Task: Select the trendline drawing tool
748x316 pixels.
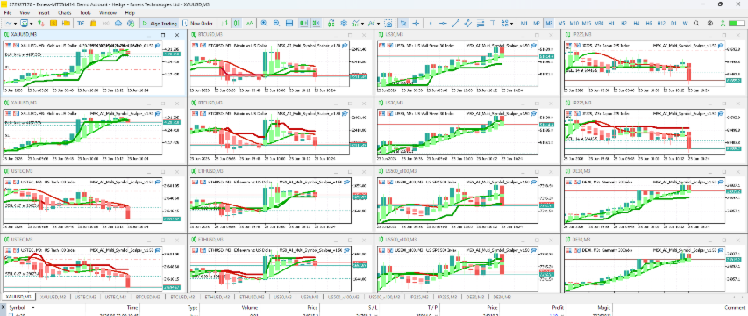Action: [456, 23]
